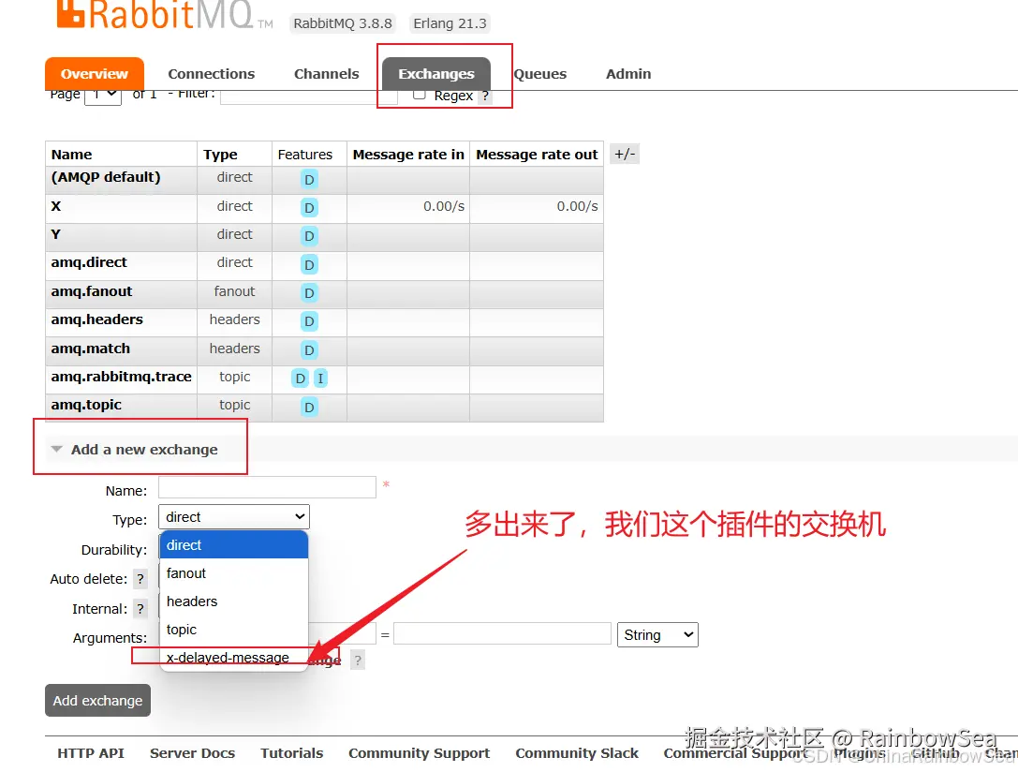The width and height of the screenshot is (1018, 772).
Task: Focus the argument value input field
Action: [x=502, y=633]
